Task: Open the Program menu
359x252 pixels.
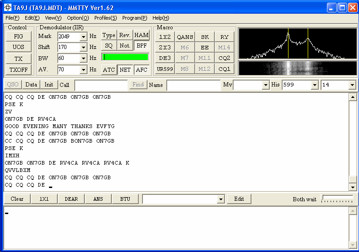Action: tap(135, 18)
